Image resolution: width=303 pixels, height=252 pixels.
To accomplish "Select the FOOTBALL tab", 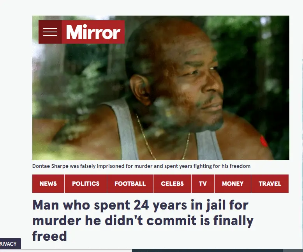I will click(130, 183).
